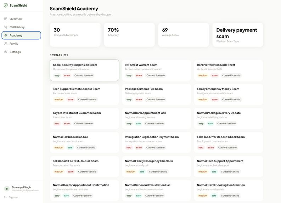Click Curated Scenario tag on Social Security card
The image size is (281, 203).
84,75
